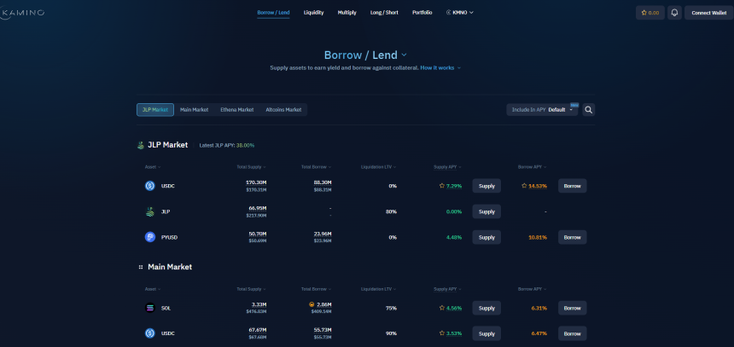The height and width of the screenshot is (347, 734).
Task: Borrow SOL
Action: point(572,308)
